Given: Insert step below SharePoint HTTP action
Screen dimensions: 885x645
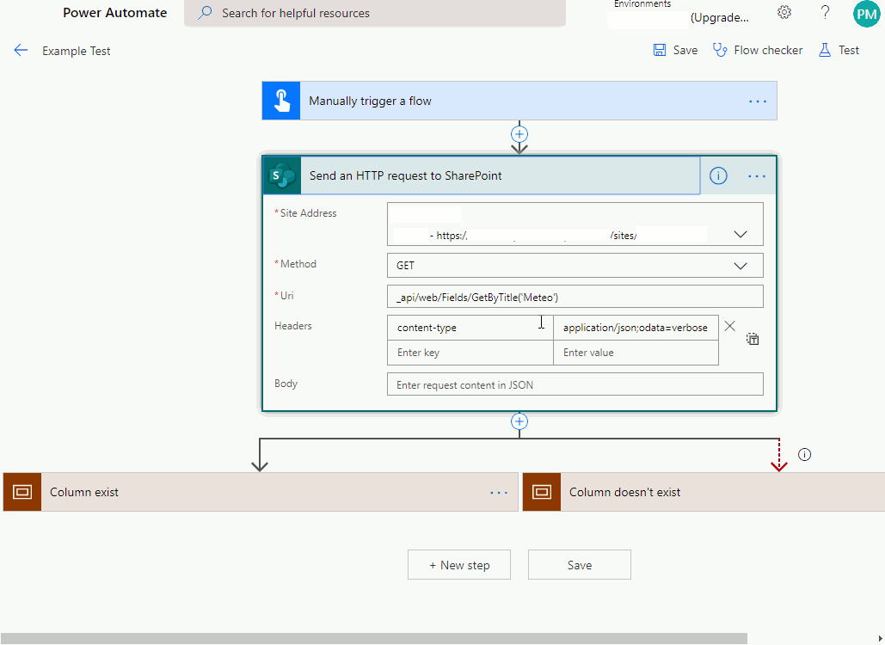Looking at the screenshot, I should click(519, 421).
